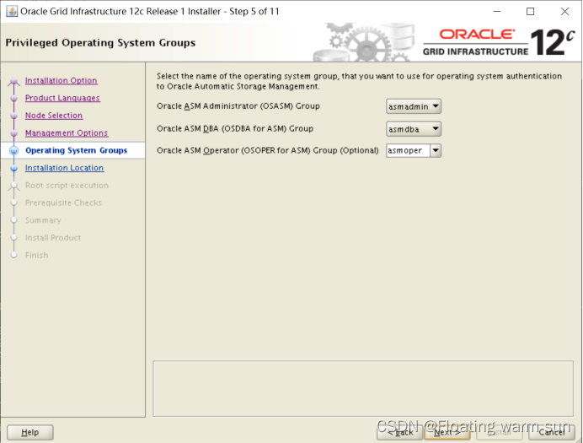Viewport: 583px width, 443px height.
Task: Click the Oracle ASM DBA (OSDBA for ASM) Group label
Action: [235, 128]
